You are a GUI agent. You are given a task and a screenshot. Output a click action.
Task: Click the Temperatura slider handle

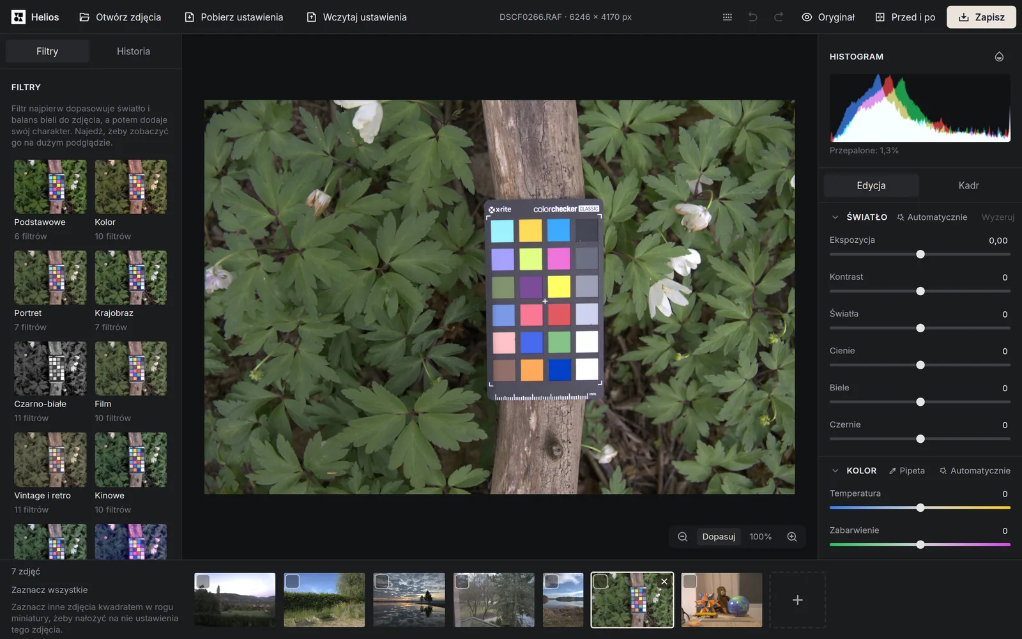920,508
